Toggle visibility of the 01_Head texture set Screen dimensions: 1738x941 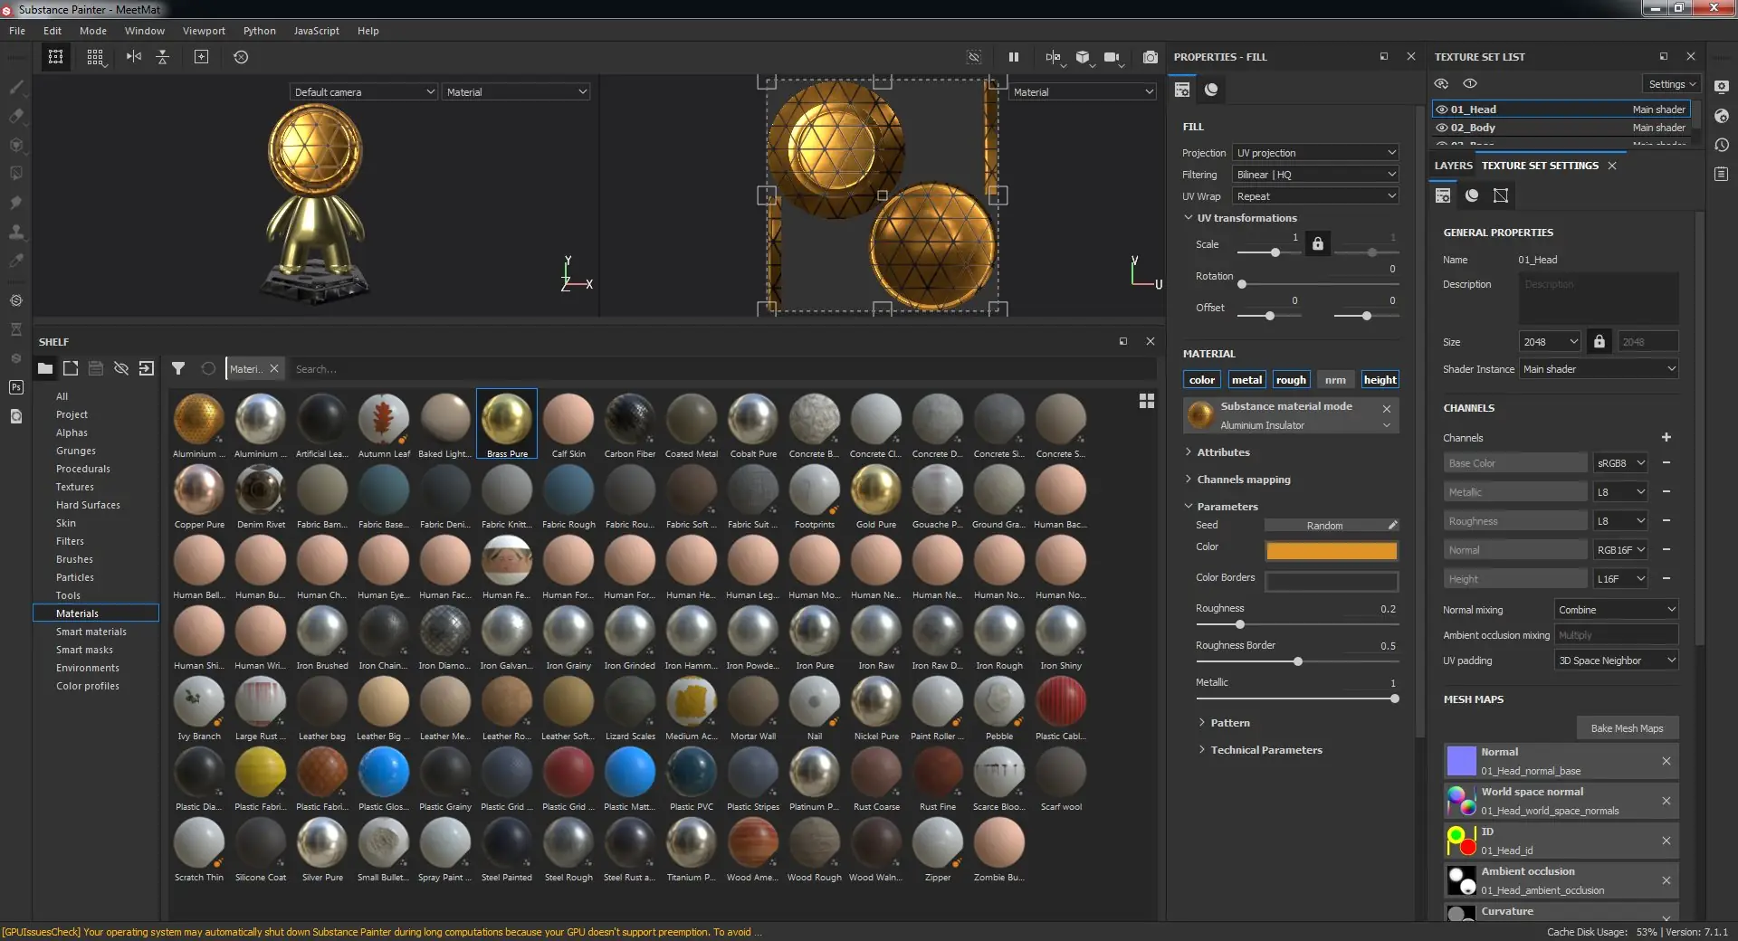coord(1442,109)
